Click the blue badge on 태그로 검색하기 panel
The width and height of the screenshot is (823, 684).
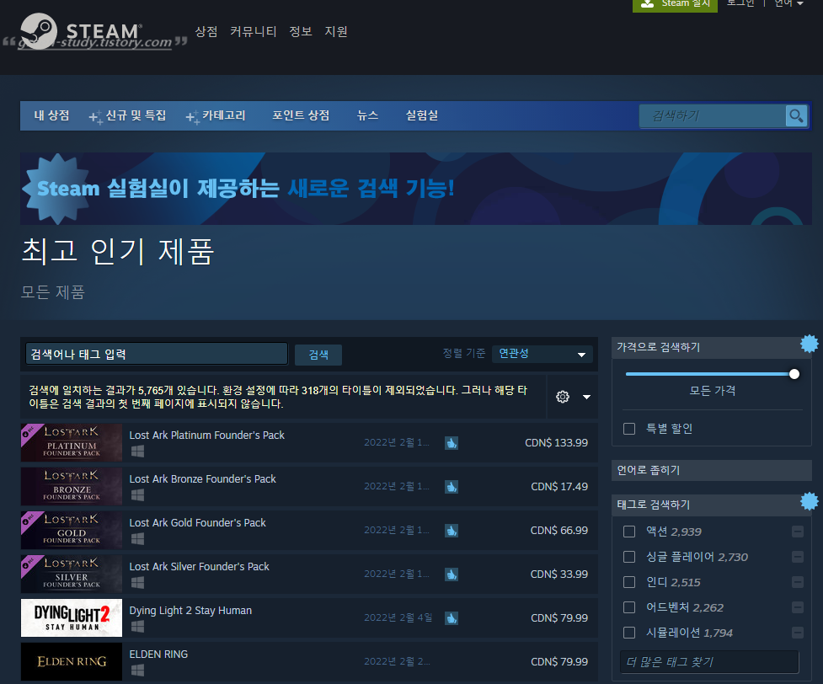[810, 501]
